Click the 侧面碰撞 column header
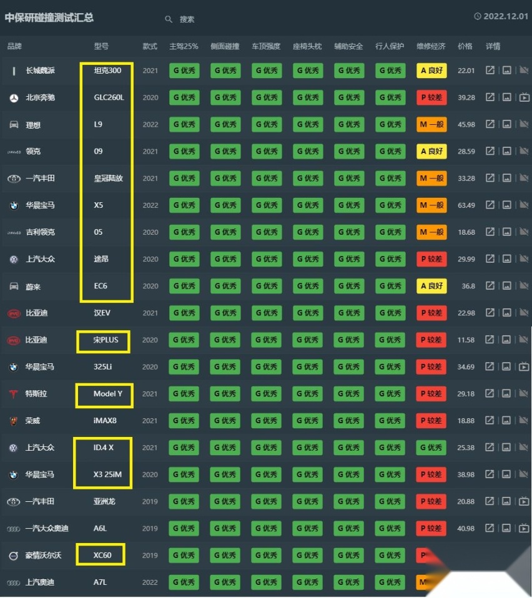Viewport: 532px width, 598px height. coord(225,46)
